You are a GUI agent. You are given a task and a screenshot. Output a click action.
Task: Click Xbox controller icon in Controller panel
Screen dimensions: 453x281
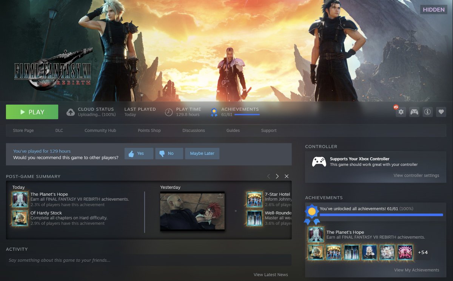point(319,162)
